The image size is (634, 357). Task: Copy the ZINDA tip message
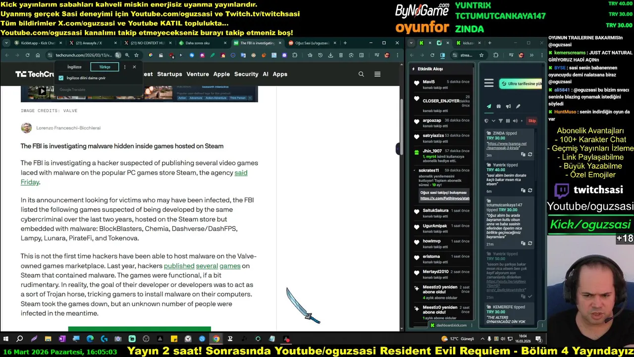pos(523,154)
